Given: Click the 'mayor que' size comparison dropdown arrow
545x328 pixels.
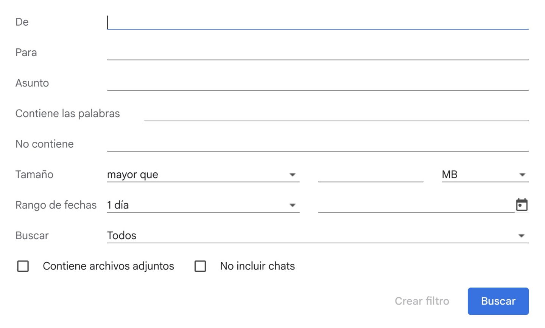Looking at the screenshot, I should [x=292, y=175].
